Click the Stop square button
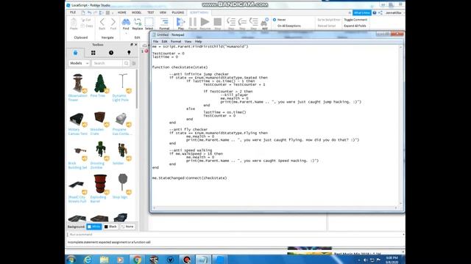 pos(218,22)
